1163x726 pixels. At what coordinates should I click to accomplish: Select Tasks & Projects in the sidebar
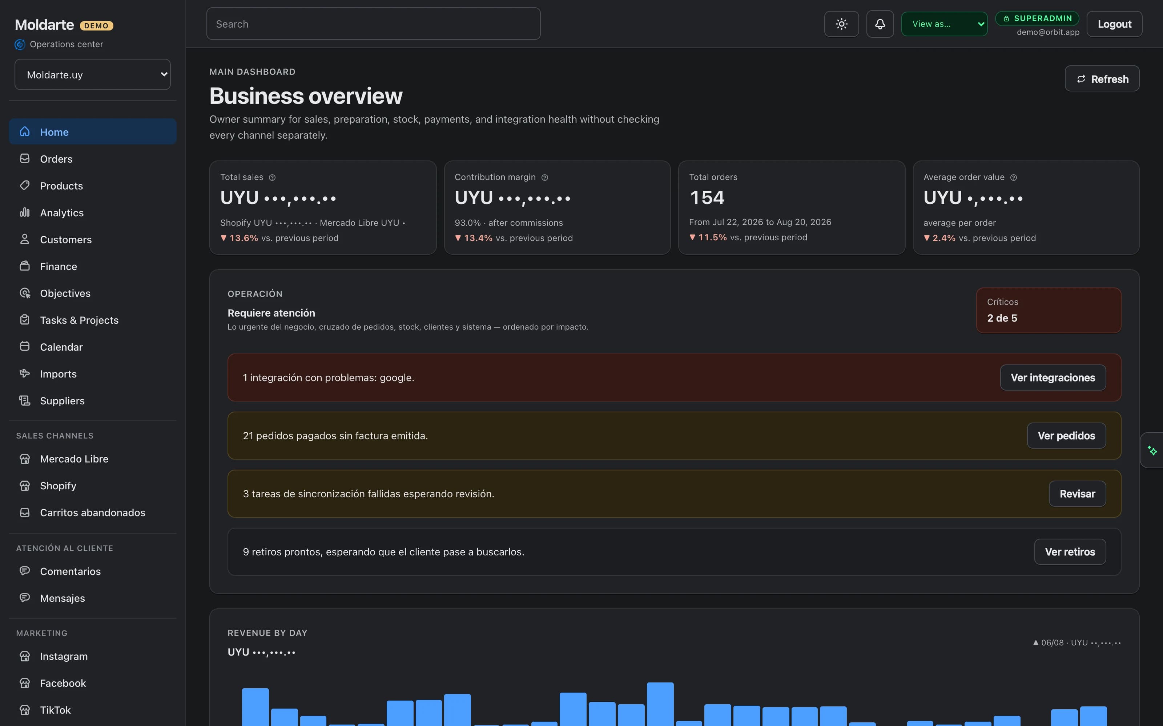pos(93,320)
